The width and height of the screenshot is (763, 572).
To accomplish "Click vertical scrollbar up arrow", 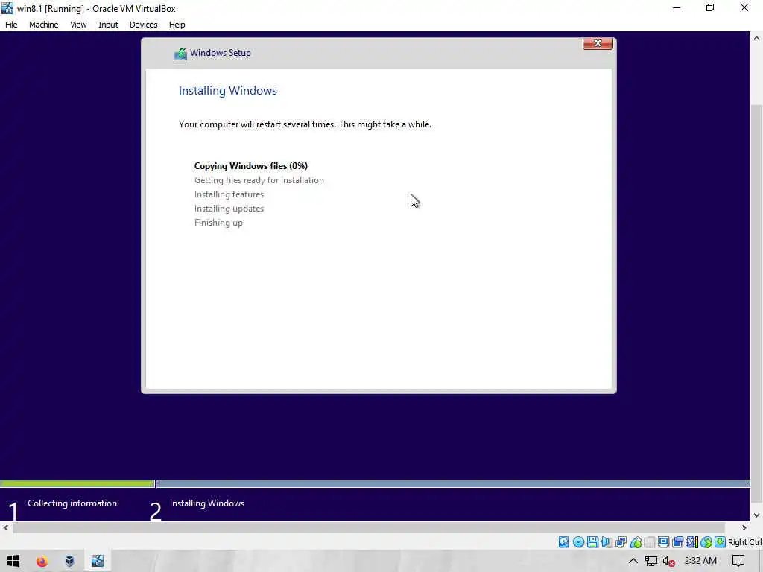I will (x=757, y=39).
